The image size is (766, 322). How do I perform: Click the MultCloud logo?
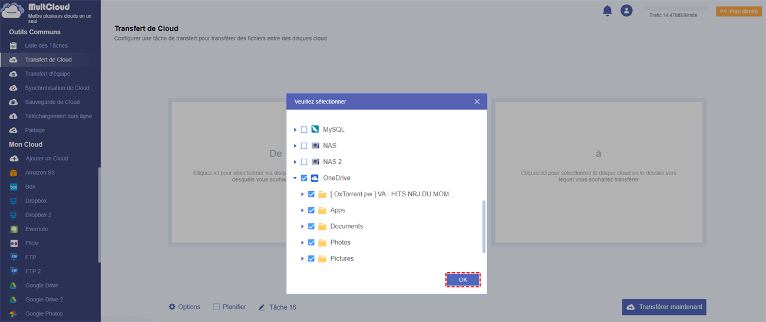coord(13,12)
